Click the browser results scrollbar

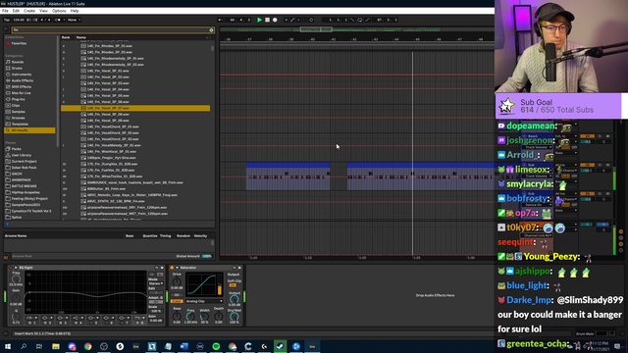point(212,48)
